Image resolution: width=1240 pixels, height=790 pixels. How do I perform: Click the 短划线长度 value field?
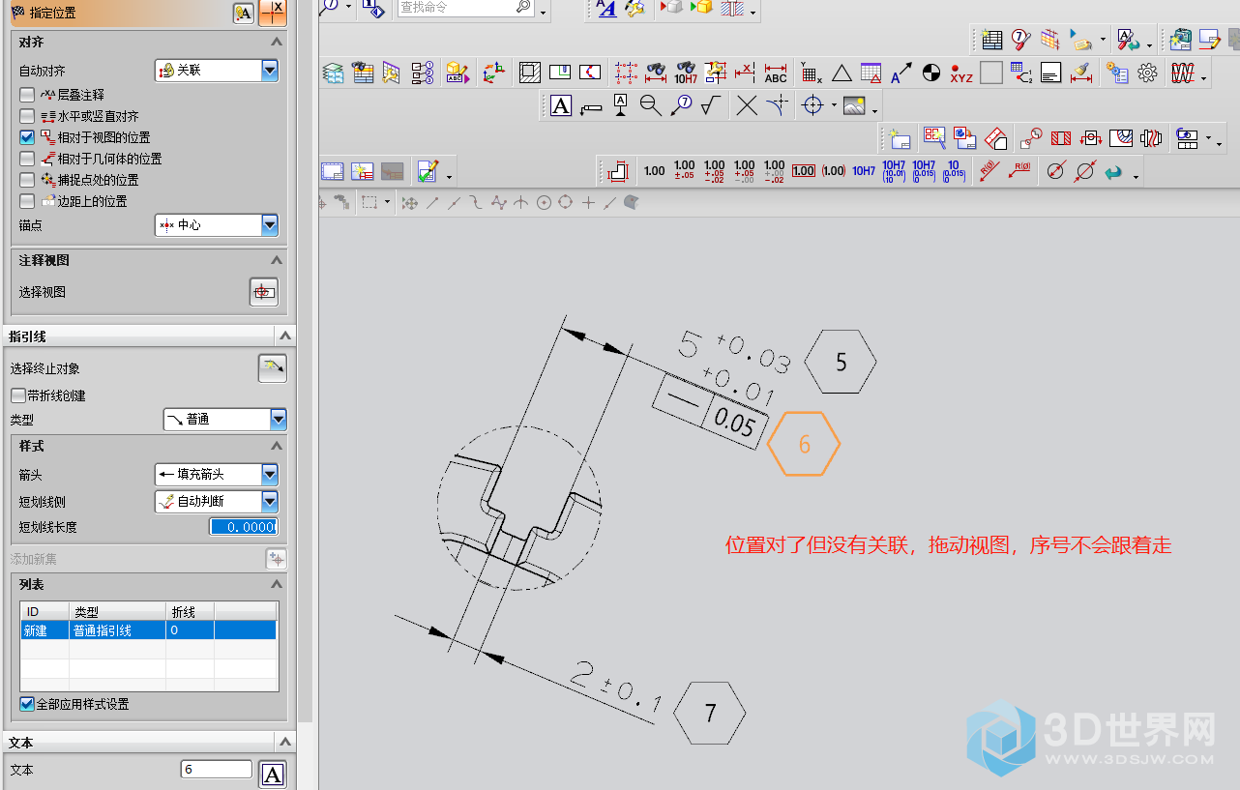pyautogui.click(x=244, y=527)
